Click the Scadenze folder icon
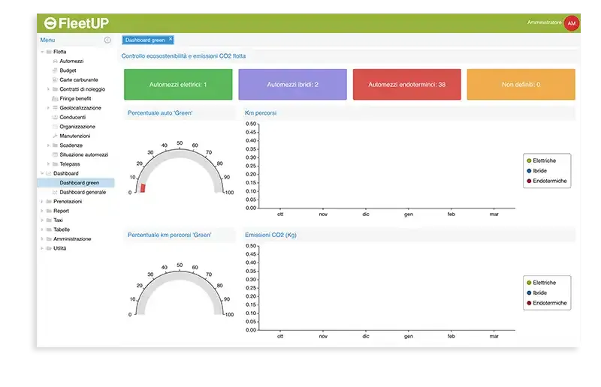 click(55, 145)
